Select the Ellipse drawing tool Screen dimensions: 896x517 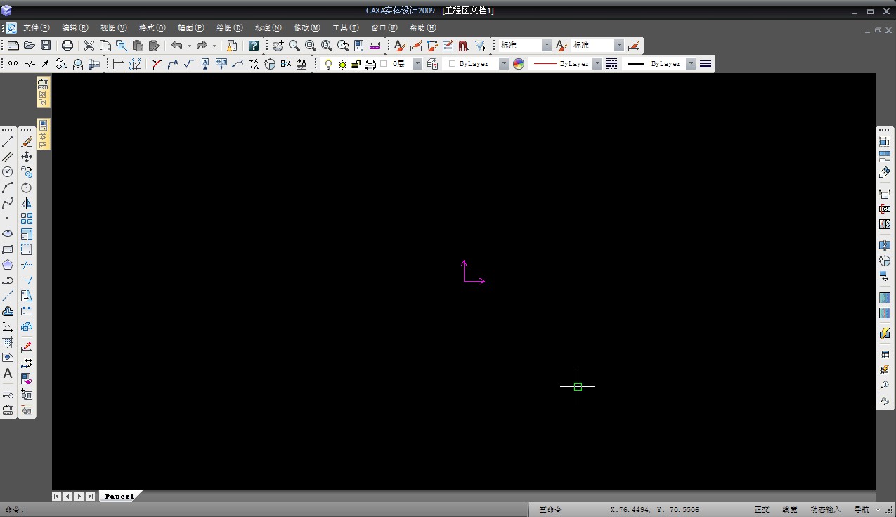[8, 234]
